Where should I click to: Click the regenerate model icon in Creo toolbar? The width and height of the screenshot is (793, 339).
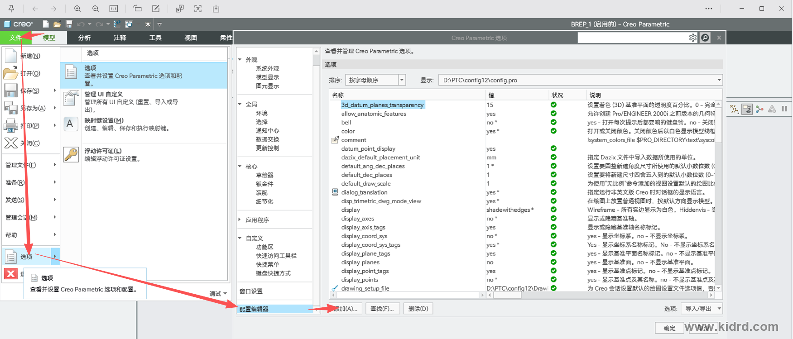pyautogui.click(x=117, y=24)
